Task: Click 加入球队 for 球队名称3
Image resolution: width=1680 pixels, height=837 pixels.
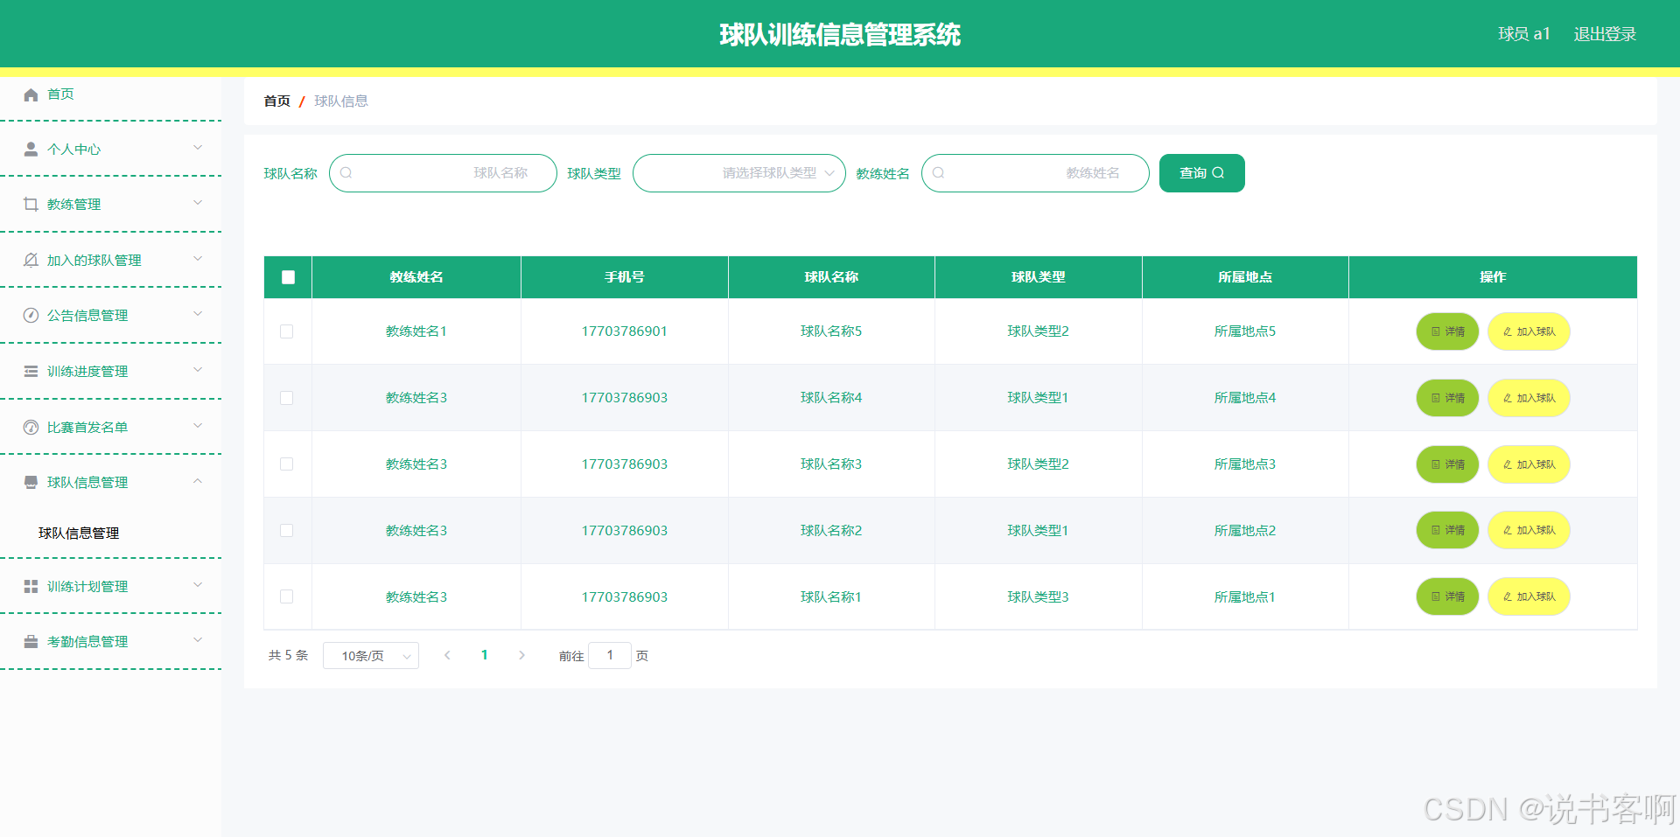Action: (1529, 464)
